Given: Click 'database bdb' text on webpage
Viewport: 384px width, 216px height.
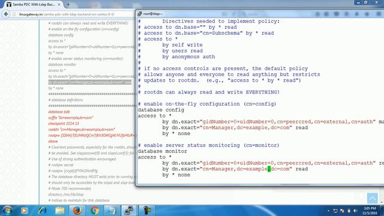Looking at the screenshot, I should point(59,112).
